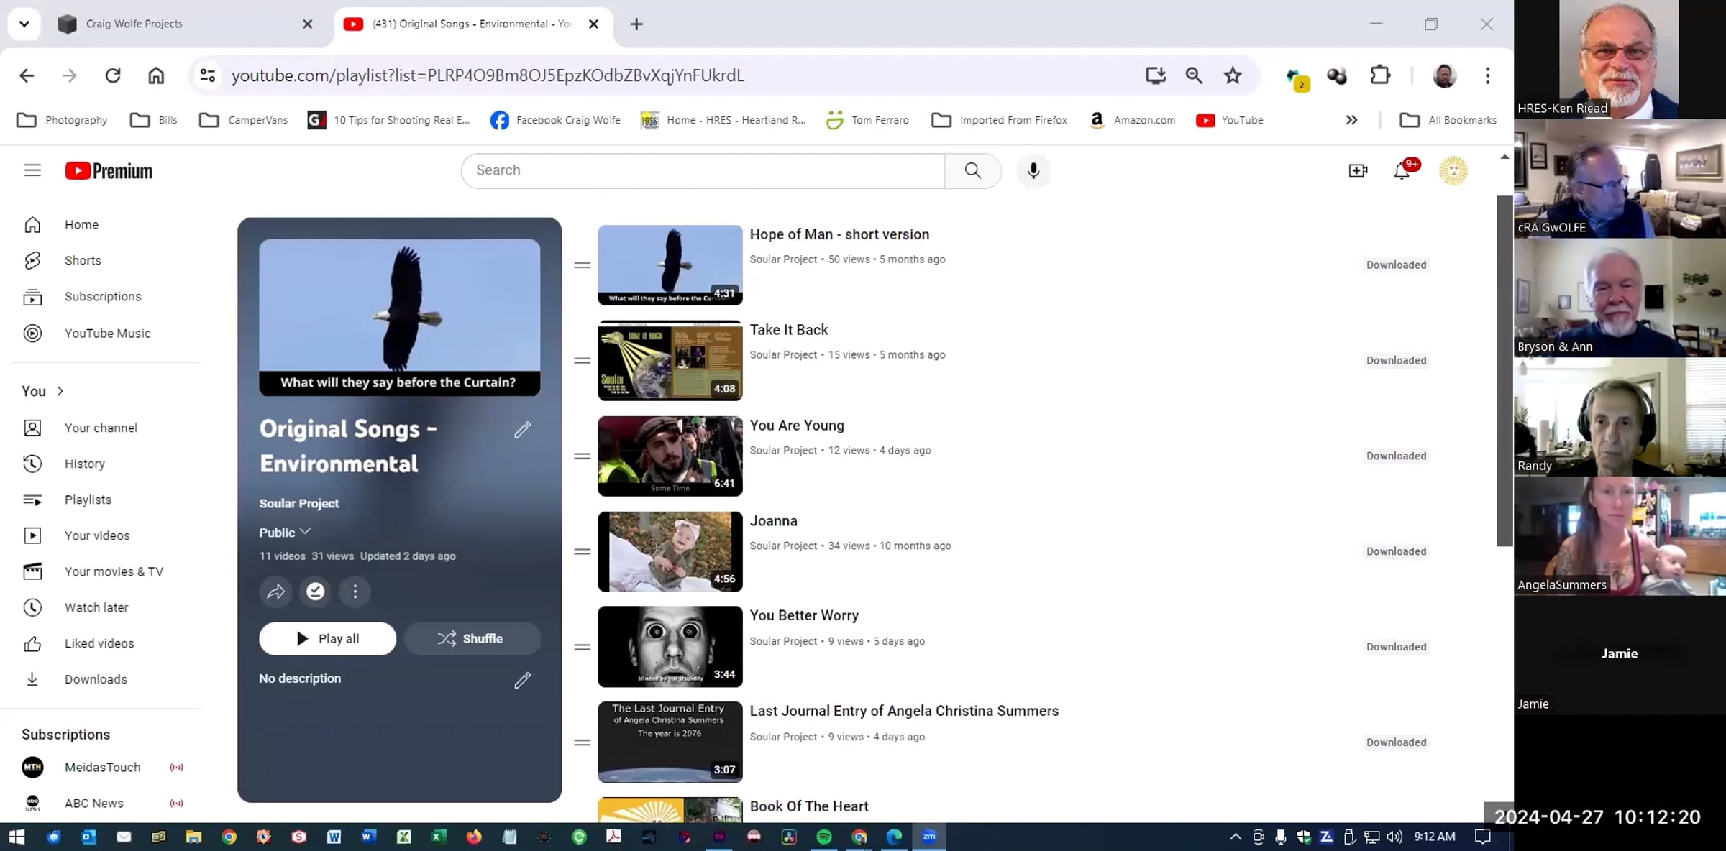Image resolution: width=1726 pixels, height=851 pixels.
Task: Open playlist three-dot more options
Action: (x=355, y=592)
